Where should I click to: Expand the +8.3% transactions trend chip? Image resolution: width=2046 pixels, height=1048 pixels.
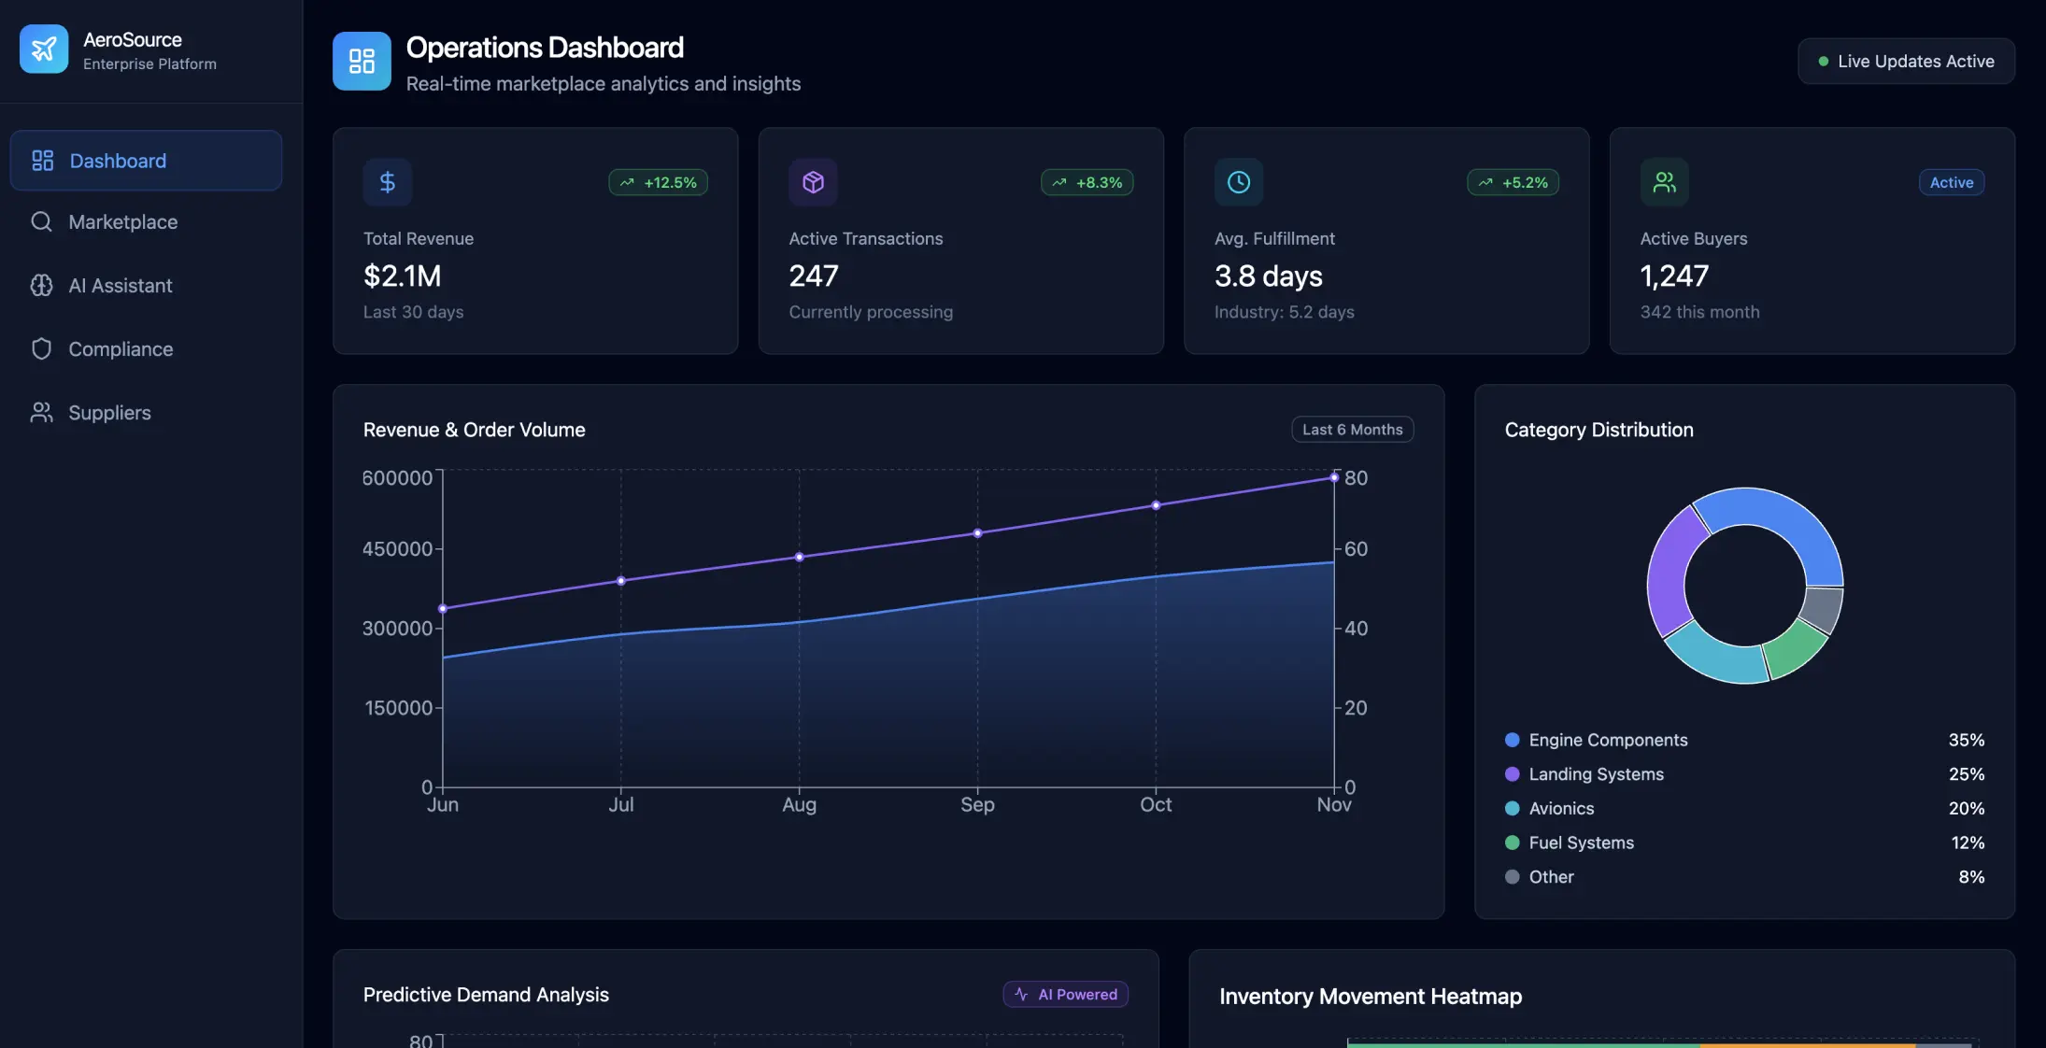tap(1087, 182)
